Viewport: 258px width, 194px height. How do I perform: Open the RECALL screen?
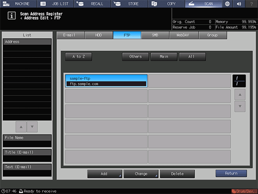coord(92,3)
